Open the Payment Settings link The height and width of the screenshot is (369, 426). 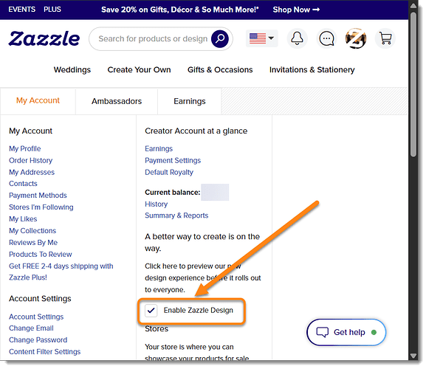click(173, 160)
